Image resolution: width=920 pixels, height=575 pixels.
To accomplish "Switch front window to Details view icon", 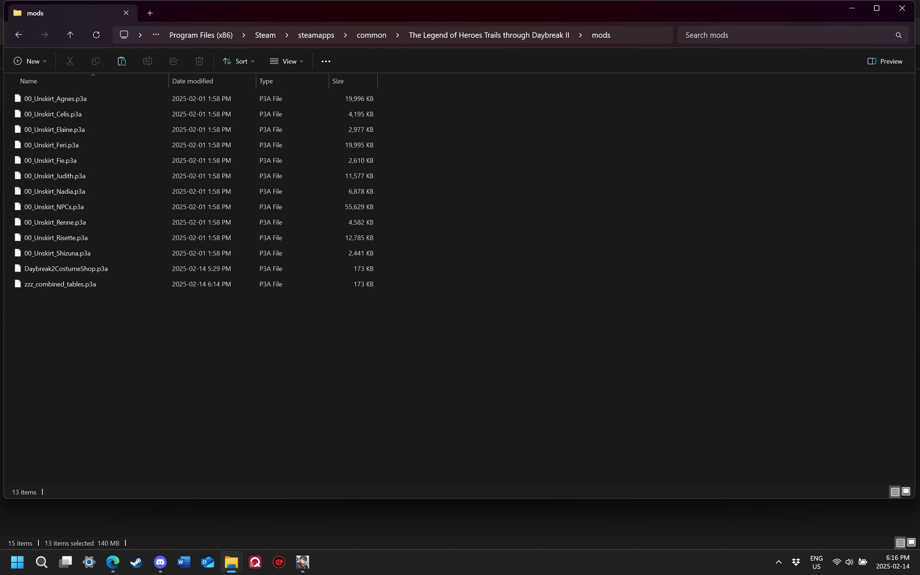I will [895, 492].
